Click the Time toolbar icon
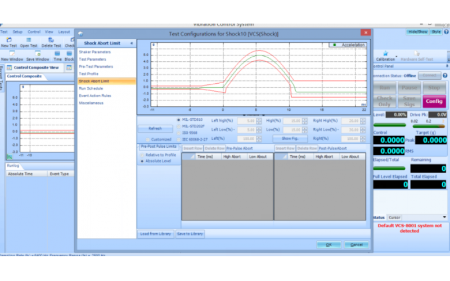Image resolution: width=450 pixels, height=281 pixels. (57, 53)
